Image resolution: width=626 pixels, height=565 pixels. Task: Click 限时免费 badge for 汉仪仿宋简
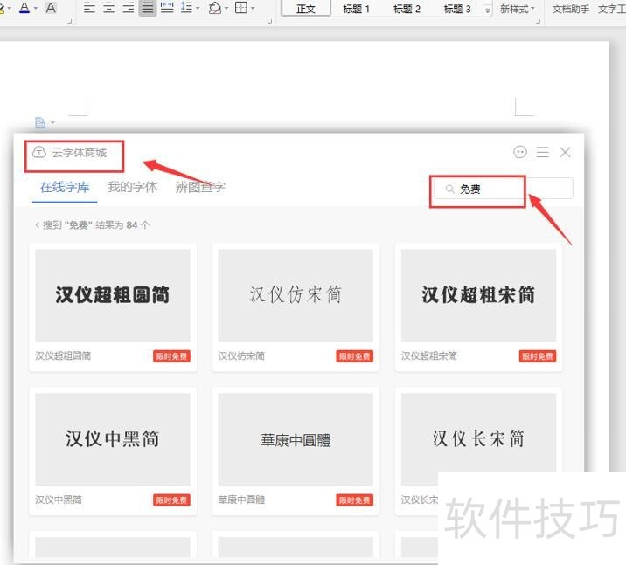click(x=354, y=356)
